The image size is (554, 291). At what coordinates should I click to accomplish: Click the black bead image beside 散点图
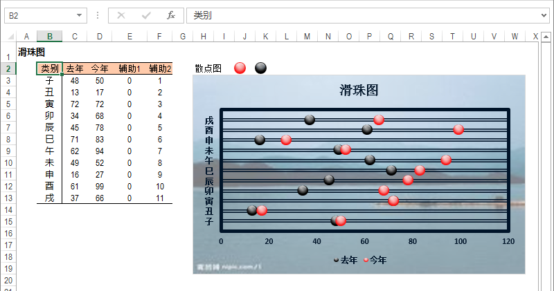(x=261, y=68)
